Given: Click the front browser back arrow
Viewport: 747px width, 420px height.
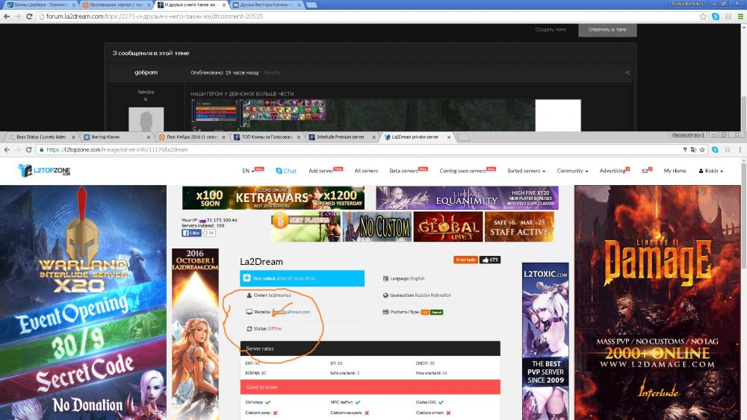Looking at the screenshot, I should [7, 149].
